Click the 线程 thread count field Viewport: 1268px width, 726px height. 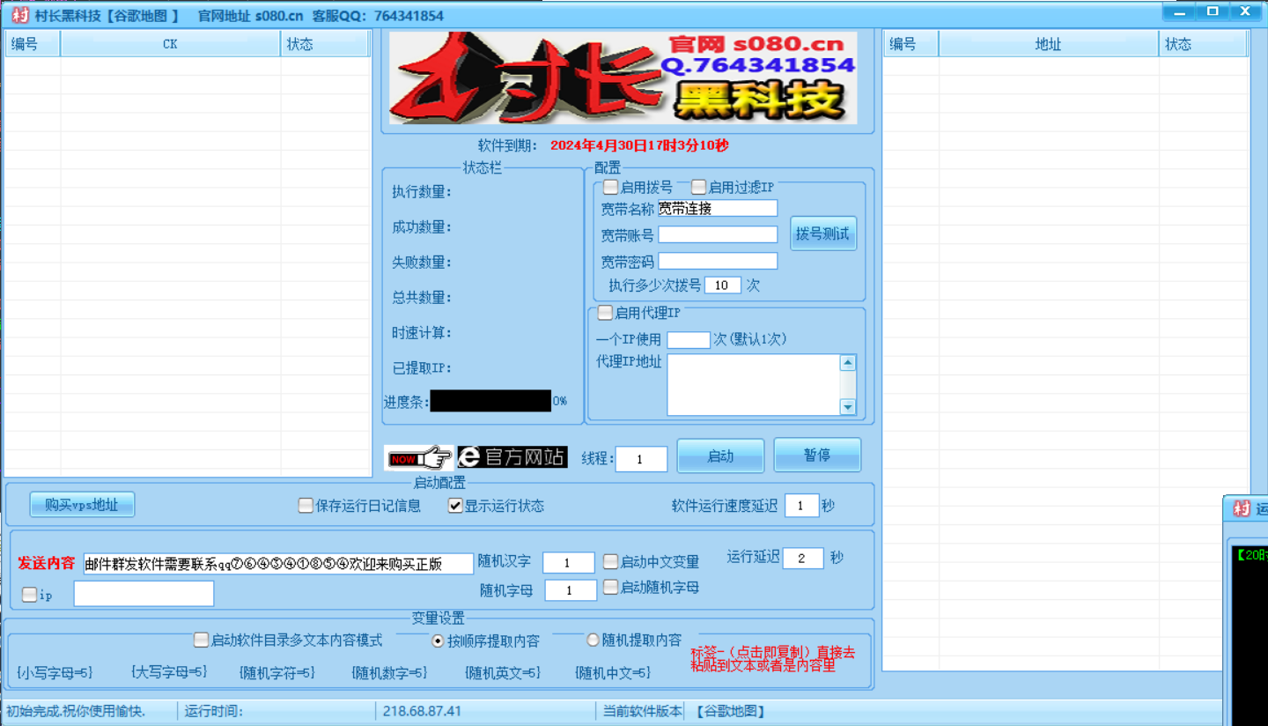pyautogui.click(x=641, y=459)
